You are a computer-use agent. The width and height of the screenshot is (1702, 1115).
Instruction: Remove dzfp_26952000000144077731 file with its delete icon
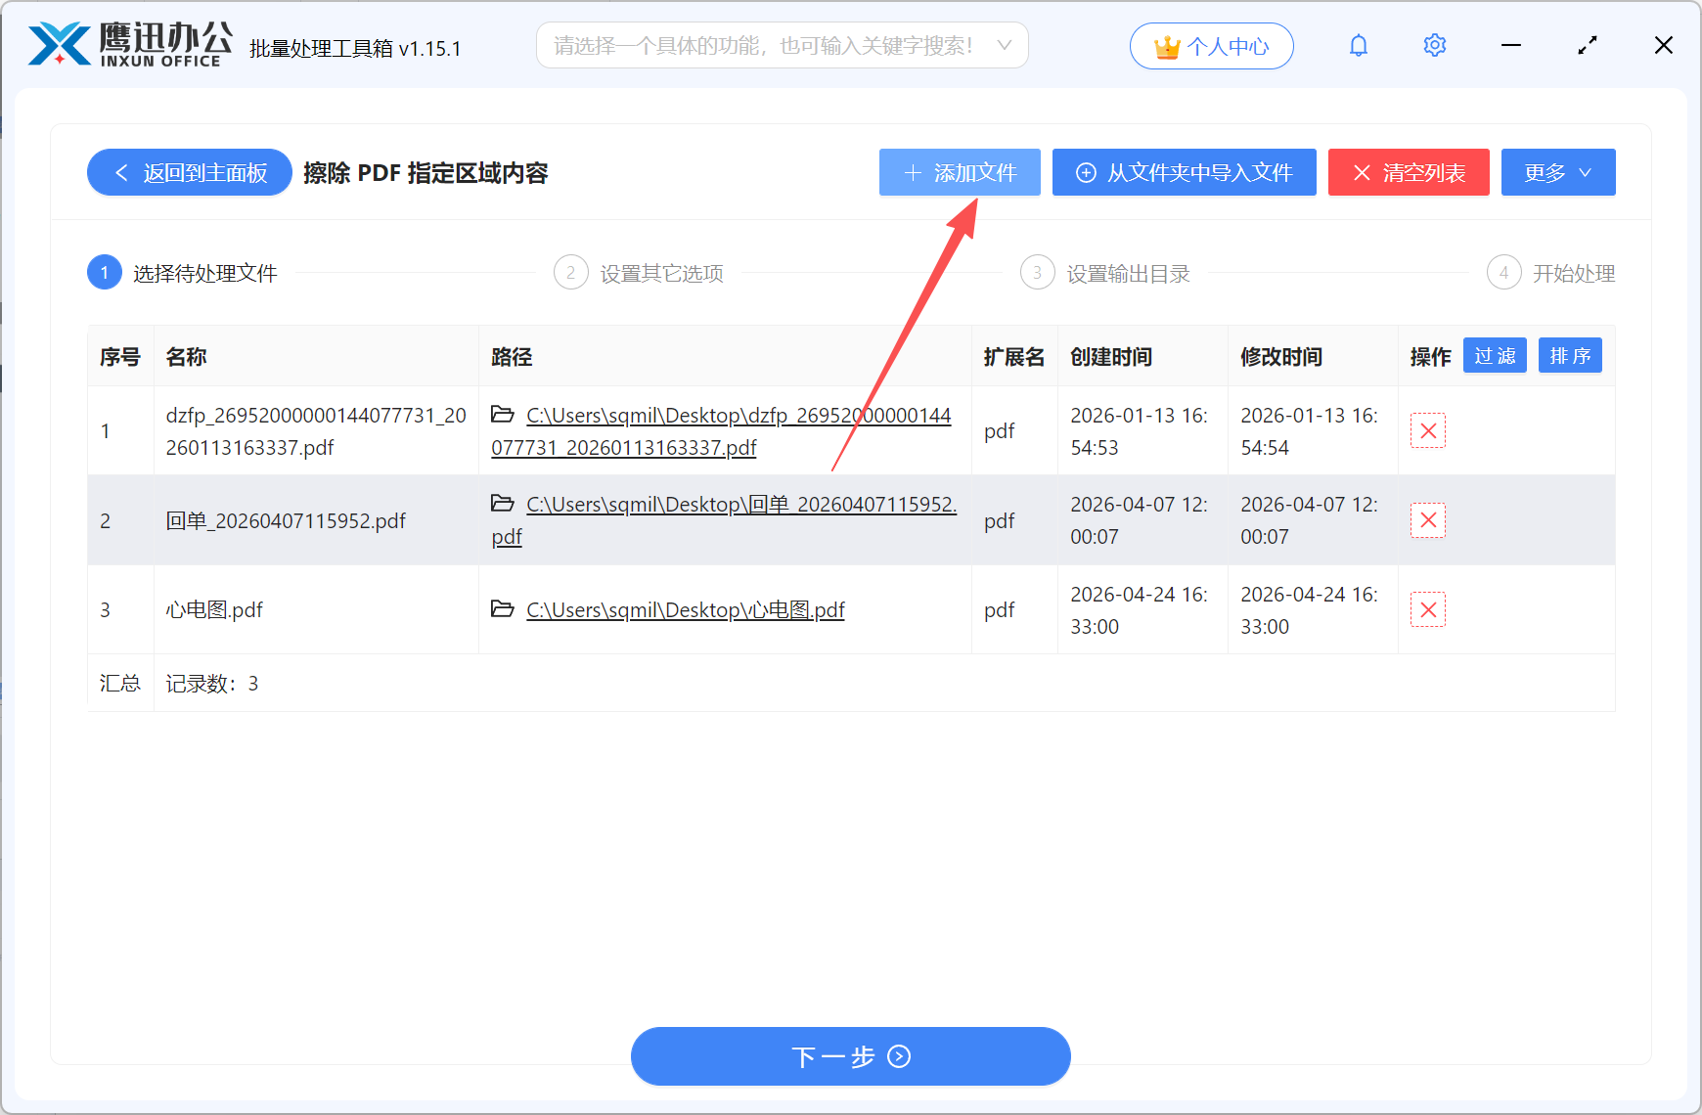[x=1427, y=430]
